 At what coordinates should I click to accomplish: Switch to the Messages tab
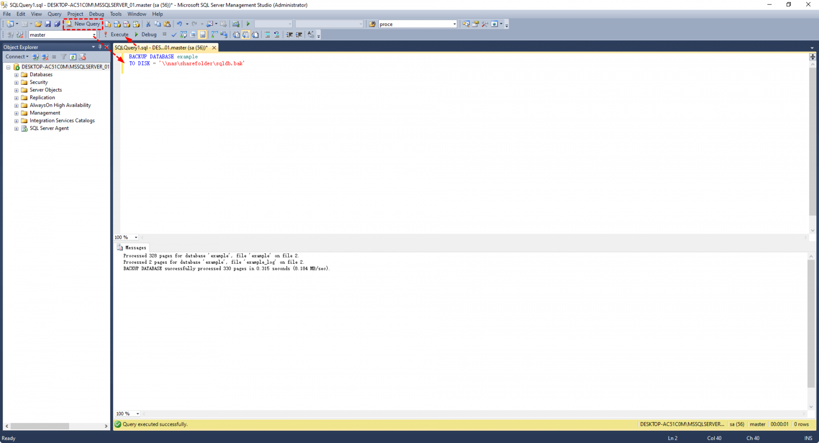point(132,247)
